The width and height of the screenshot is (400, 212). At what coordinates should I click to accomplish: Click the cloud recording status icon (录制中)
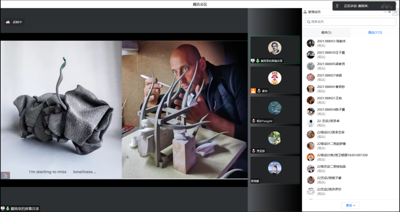8,22
